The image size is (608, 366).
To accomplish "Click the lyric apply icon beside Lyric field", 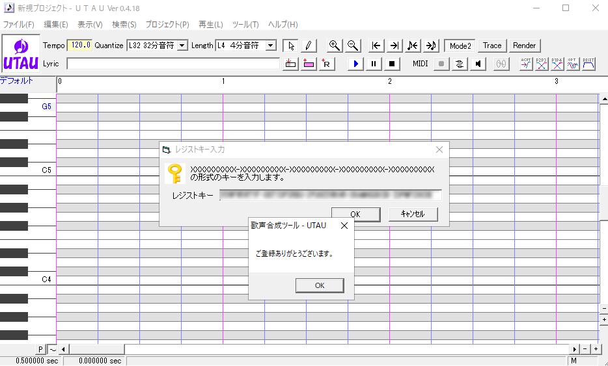I will (290, 64).
